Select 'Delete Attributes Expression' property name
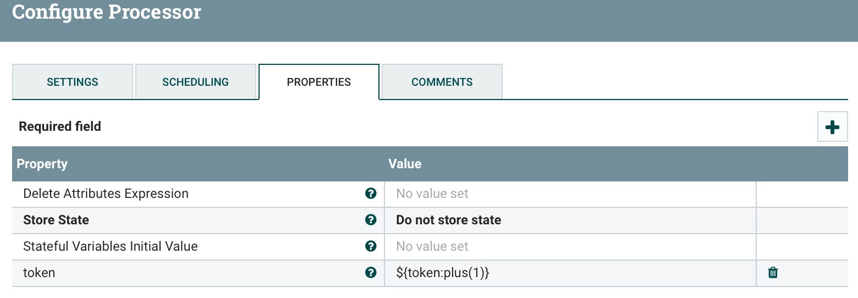 coord(106,194)
